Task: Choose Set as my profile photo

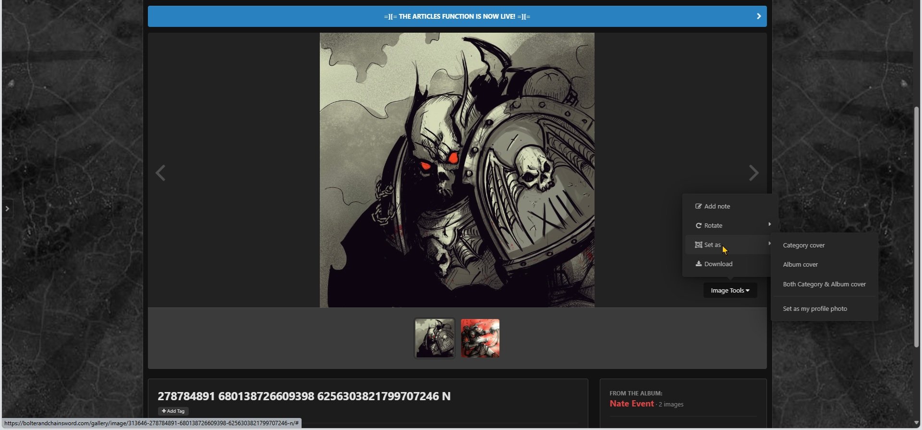Action: coord(814,308)
